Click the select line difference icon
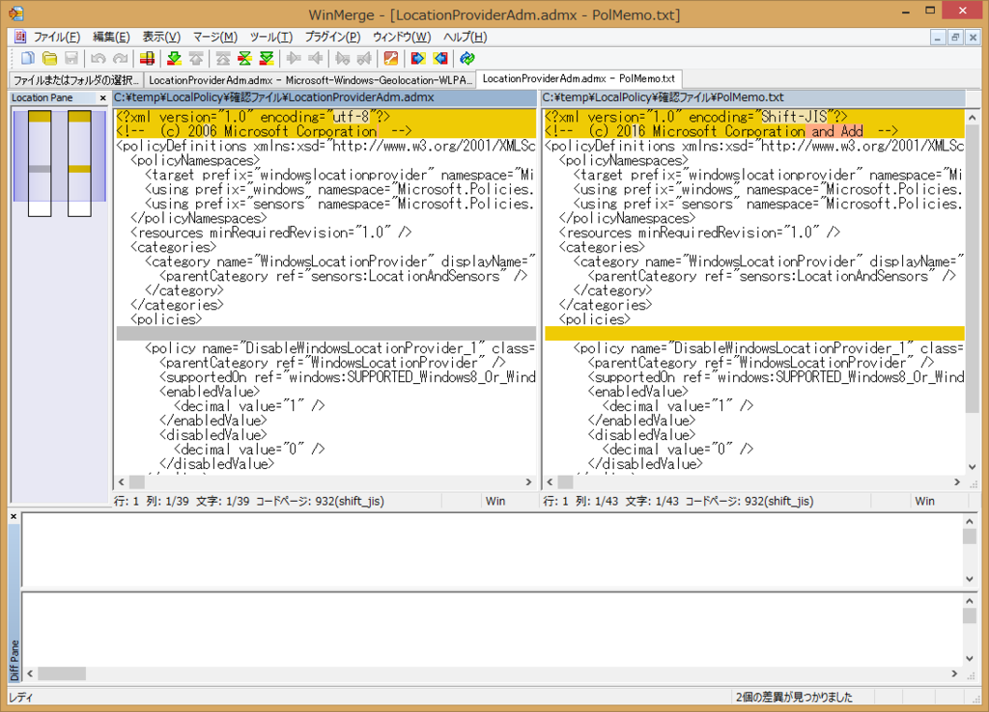989x712 pixels. (147, 59)
